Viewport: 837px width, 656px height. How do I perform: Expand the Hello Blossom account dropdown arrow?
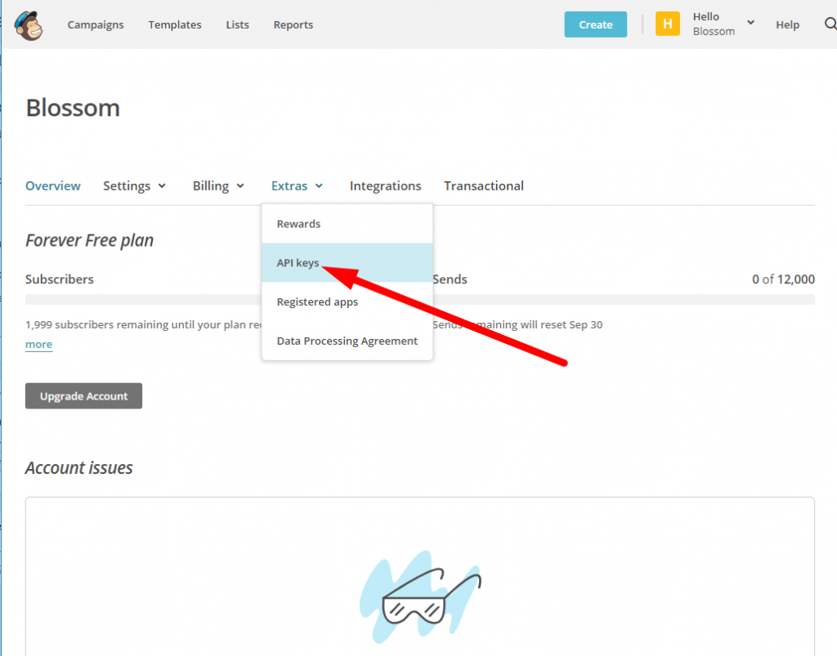click(x=750, y=22)
